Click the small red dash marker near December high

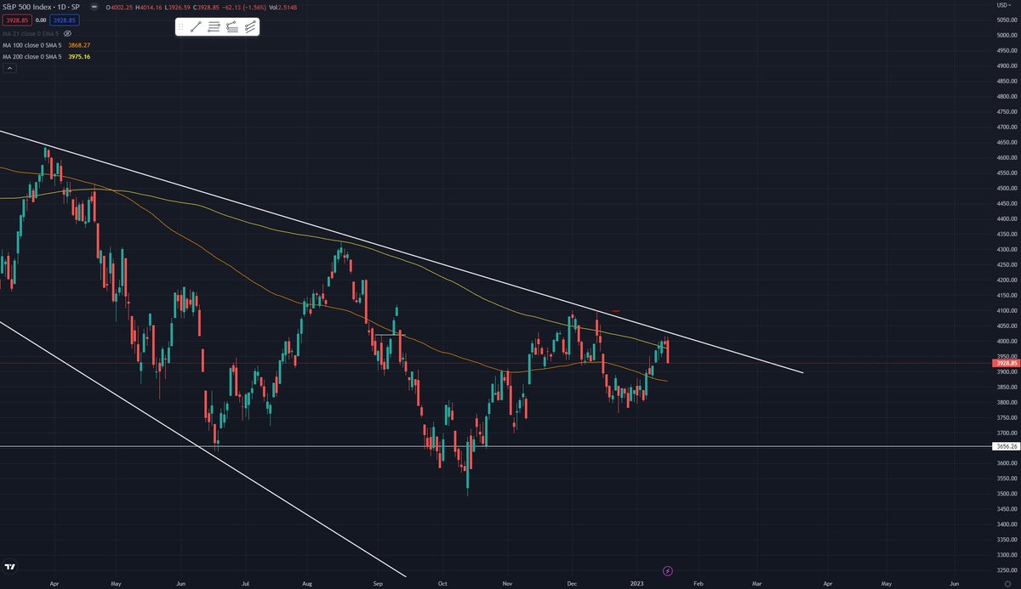(x=615, y=311)
